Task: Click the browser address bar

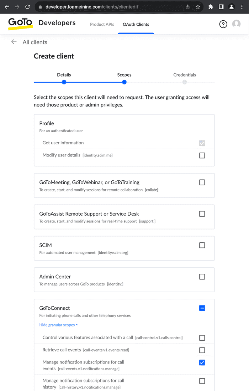Action: click(x=107, y=6)
